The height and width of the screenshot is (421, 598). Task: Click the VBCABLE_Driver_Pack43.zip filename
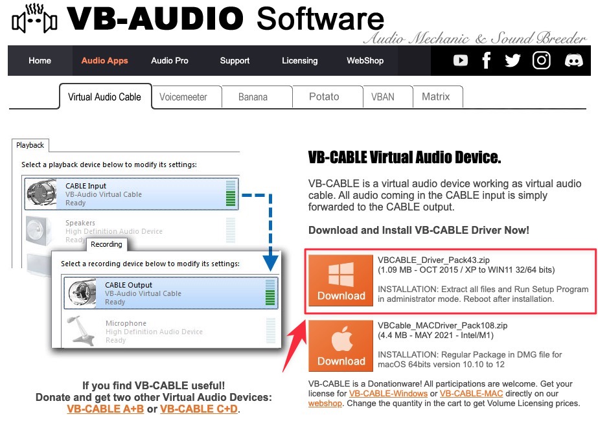433,260
